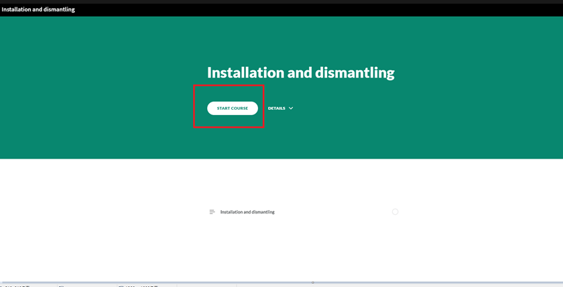Click the START COURSE button
The width and height of the screenshot is (563, 287).
tap(232, 108)
